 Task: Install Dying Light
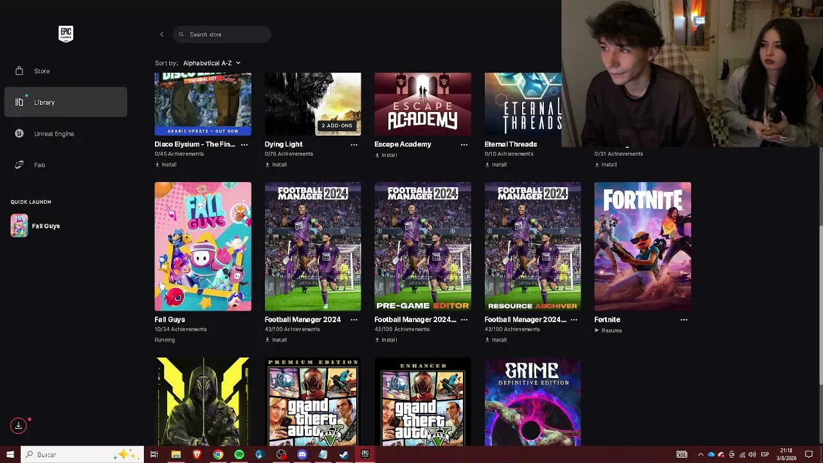[276, 165]
